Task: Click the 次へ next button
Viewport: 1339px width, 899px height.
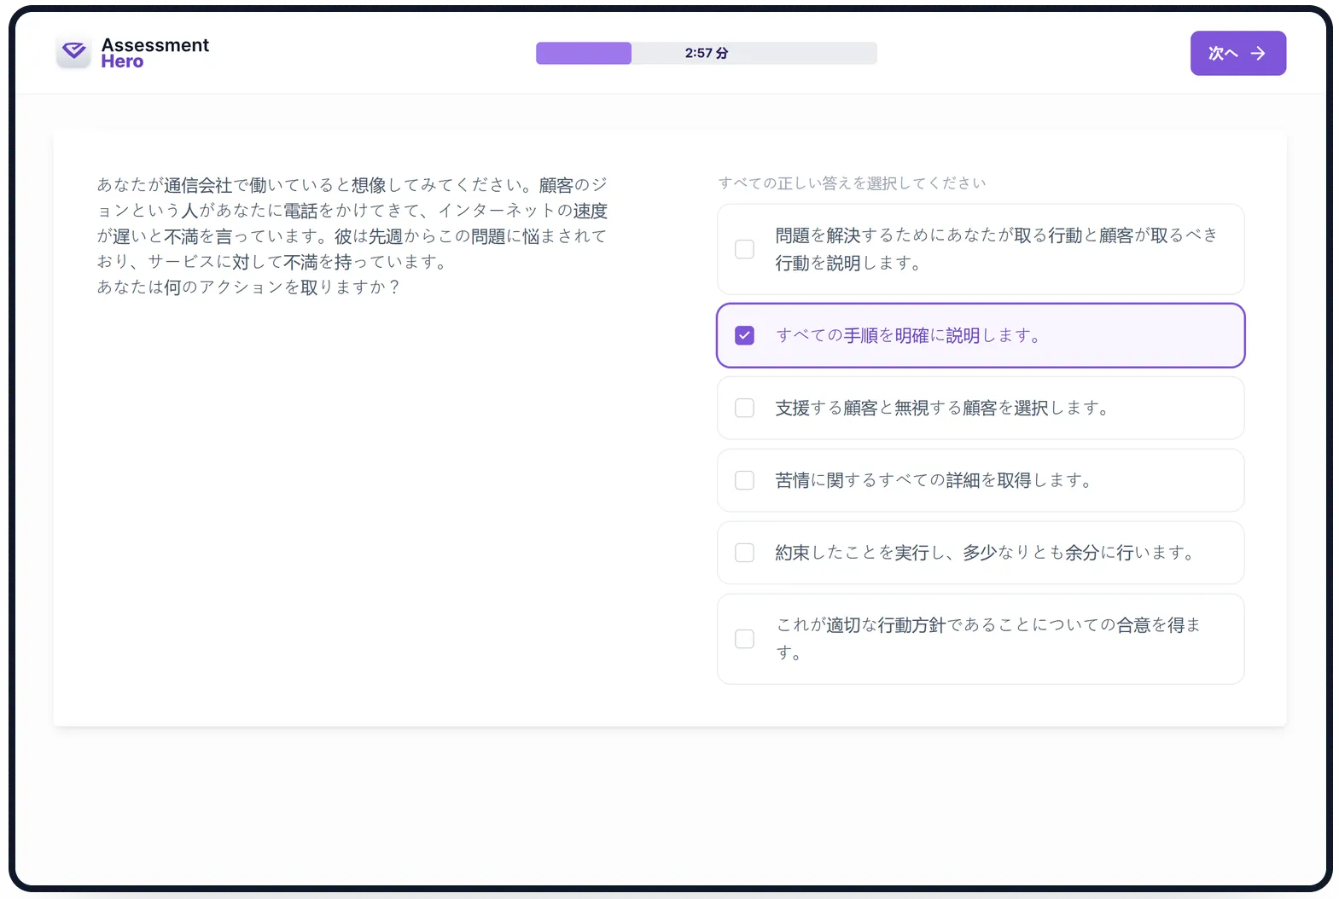Action: 1237,53
